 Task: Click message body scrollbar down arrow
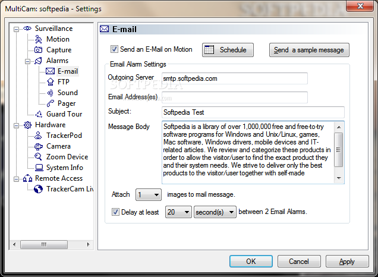(x=339, y=178)
